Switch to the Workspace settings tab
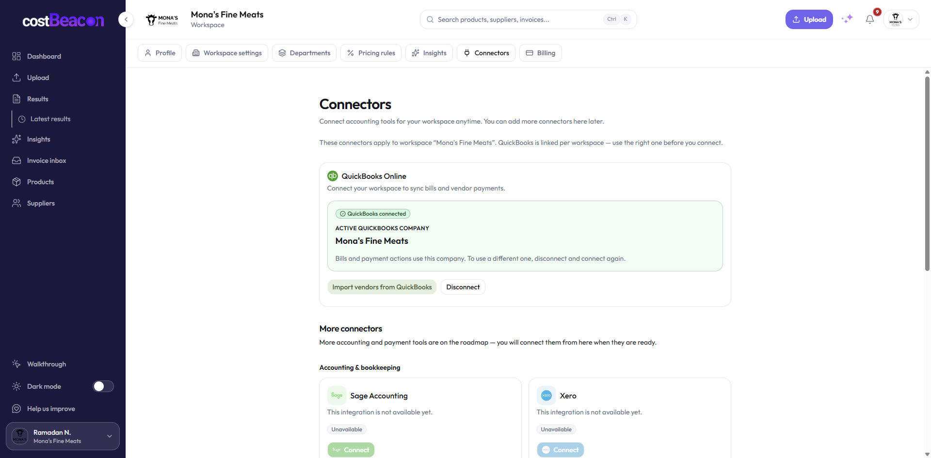The width and height of the screenshot is (931, 458). point(227,53)
